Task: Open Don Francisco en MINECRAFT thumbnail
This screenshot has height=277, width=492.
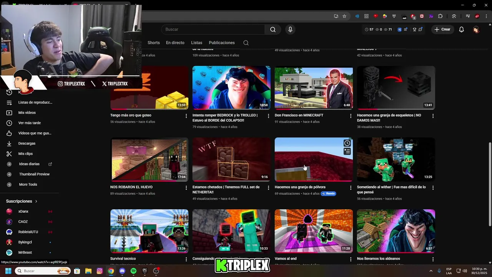Action: 314,88
